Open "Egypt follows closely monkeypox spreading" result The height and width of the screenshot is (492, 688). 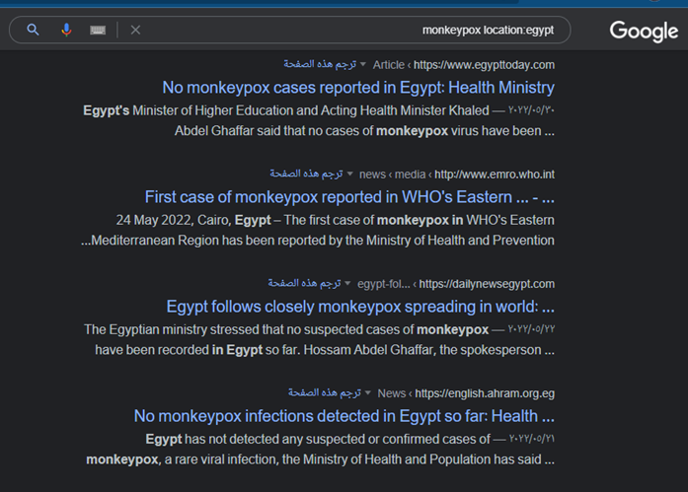click(x=360, y=307)
